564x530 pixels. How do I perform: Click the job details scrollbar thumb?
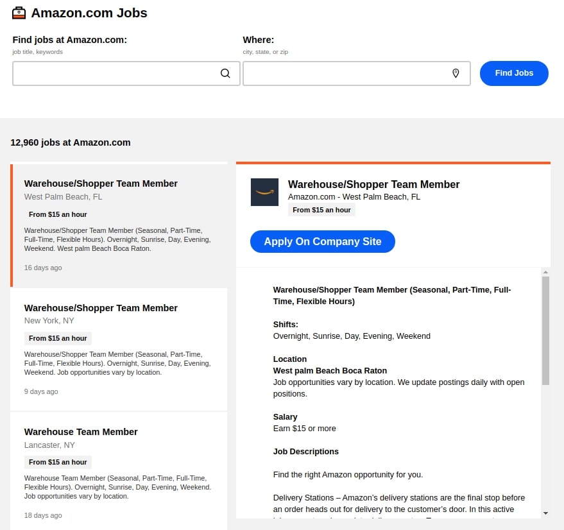coord(545,330)
